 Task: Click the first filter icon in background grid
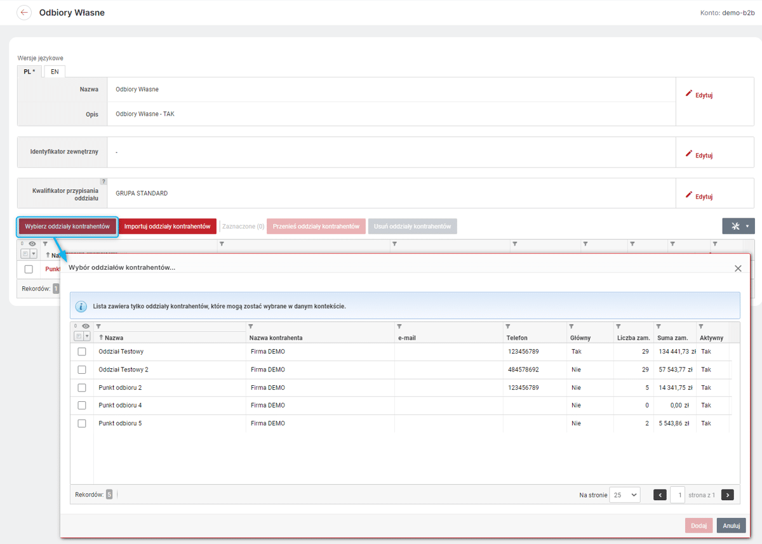45,244
